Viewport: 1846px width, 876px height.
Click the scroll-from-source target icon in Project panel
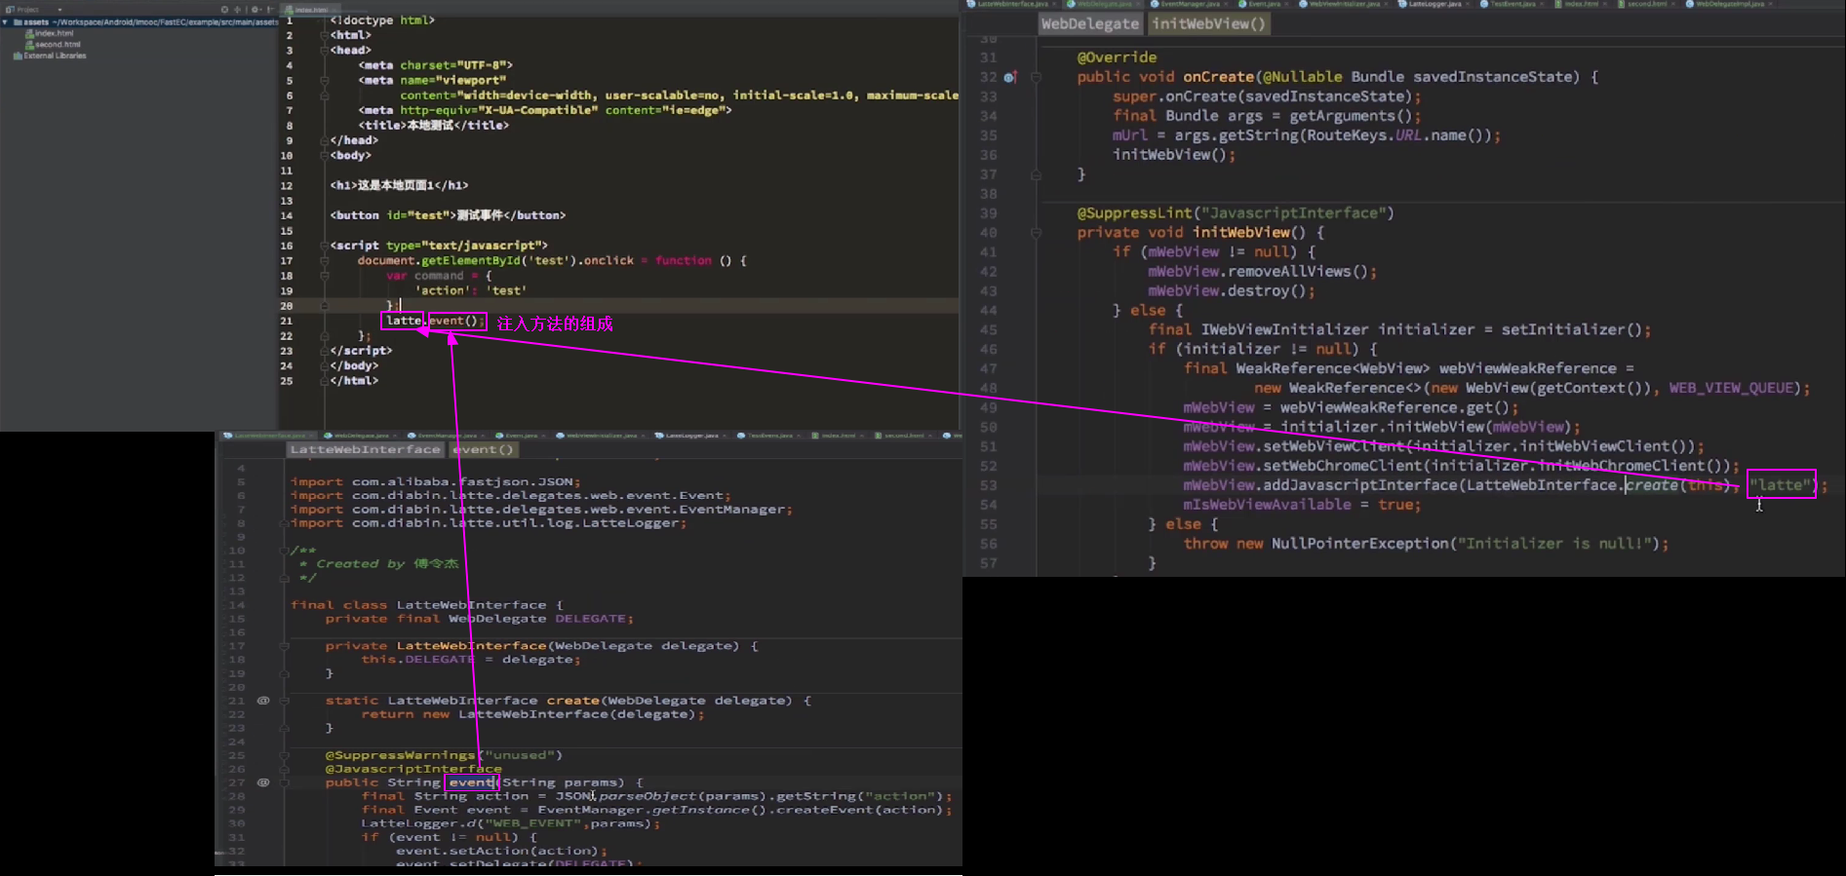[224, 10]
